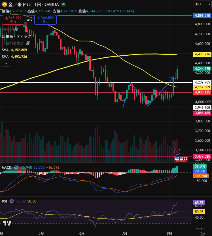Click the 3,700.000 price scale tick
The height and width of the screenshot is (236, 212).
coord(202,131)
